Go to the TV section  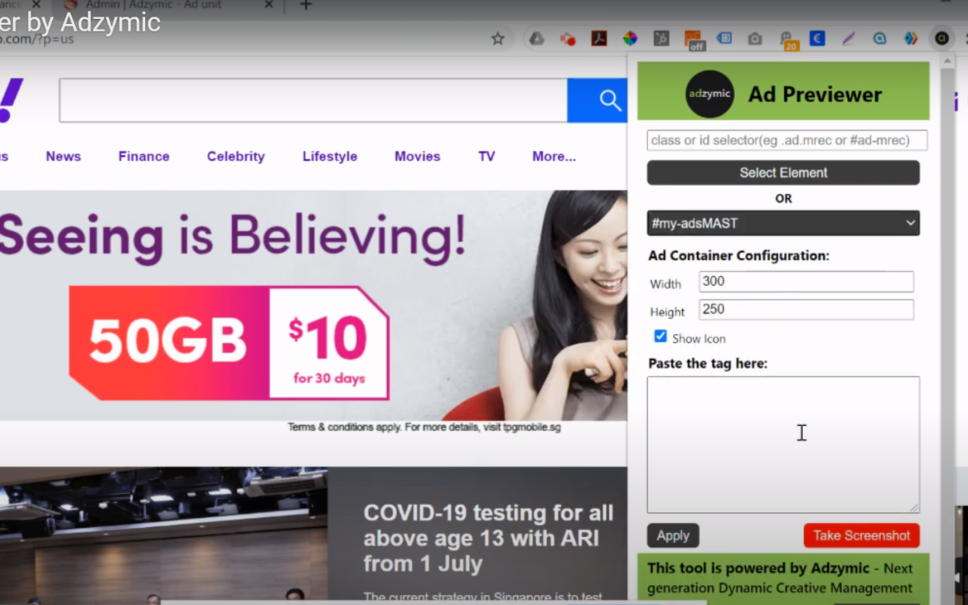(486, 157)
